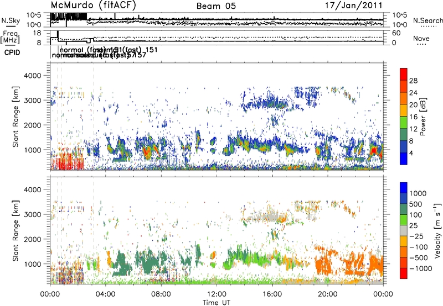Click the 'Time UT' axis title
The width and height of the screenshot is (443, 306).
[217, 303]
